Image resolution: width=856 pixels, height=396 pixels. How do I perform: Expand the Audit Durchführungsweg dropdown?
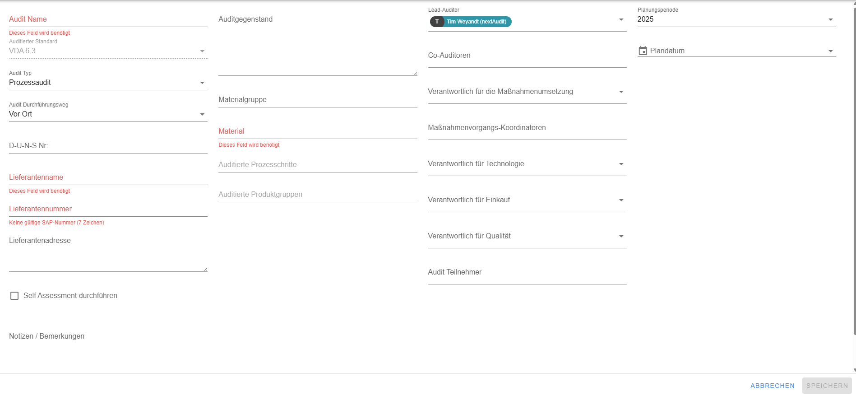click(202, 114)
